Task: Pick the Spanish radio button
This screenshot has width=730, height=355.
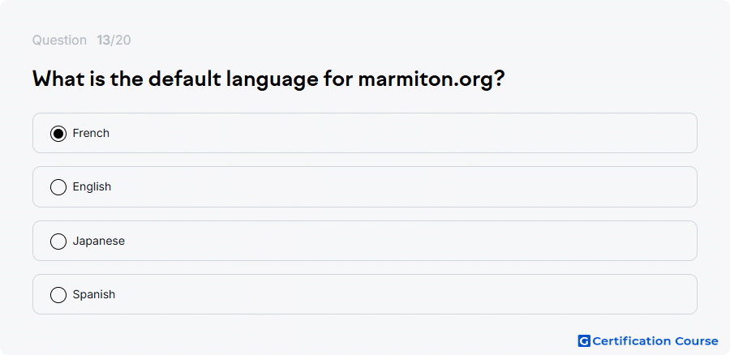Action: [58, 294]
